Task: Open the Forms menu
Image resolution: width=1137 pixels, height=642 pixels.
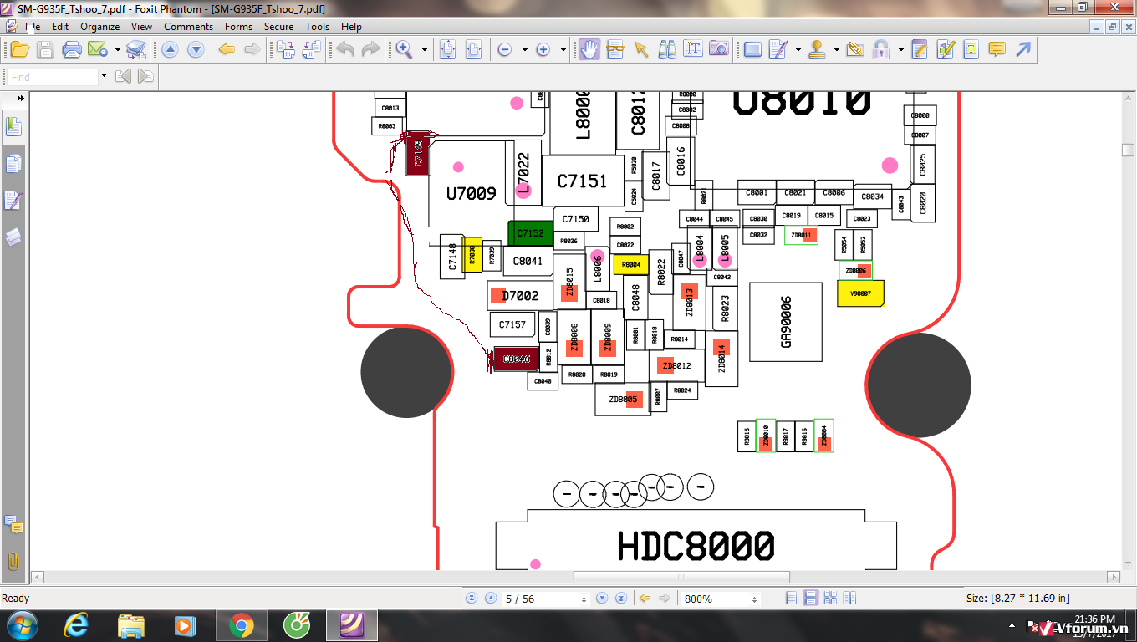Action: pyautogui.click(x=238, y=27)
